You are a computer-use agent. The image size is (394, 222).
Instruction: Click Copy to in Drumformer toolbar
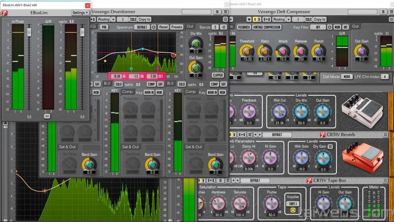144,19
